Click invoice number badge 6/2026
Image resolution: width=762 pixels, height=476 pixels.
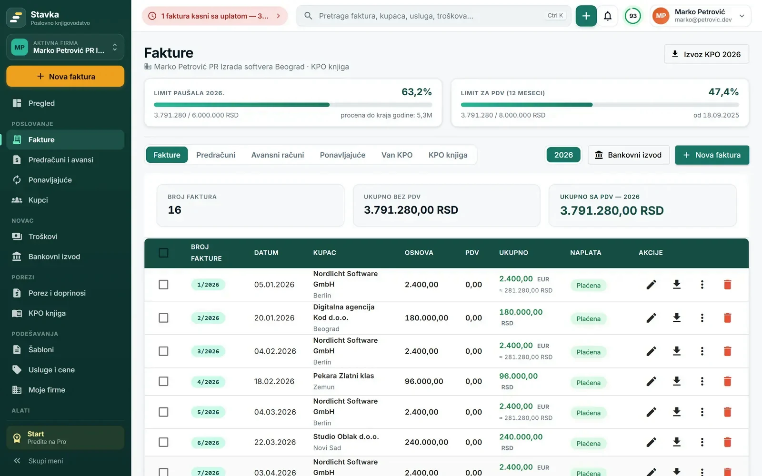click(x=208, y=443)
